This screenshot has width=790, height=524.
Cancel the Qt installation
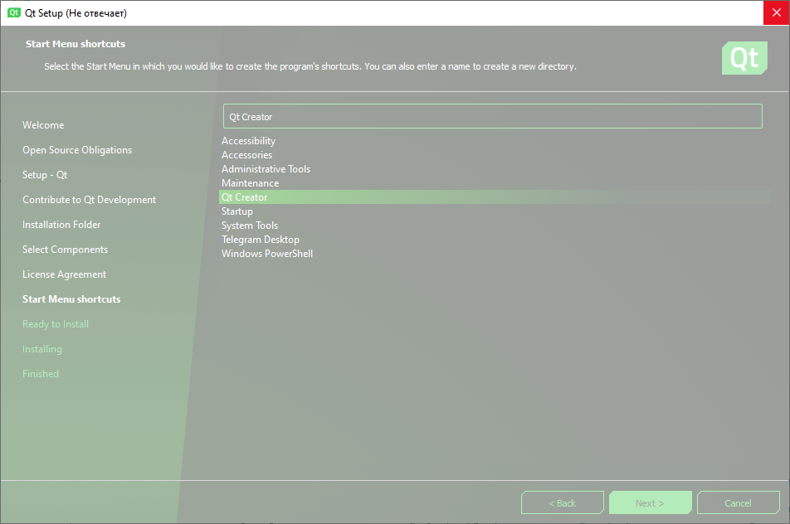pyautogui.click(x=738, y=502)
